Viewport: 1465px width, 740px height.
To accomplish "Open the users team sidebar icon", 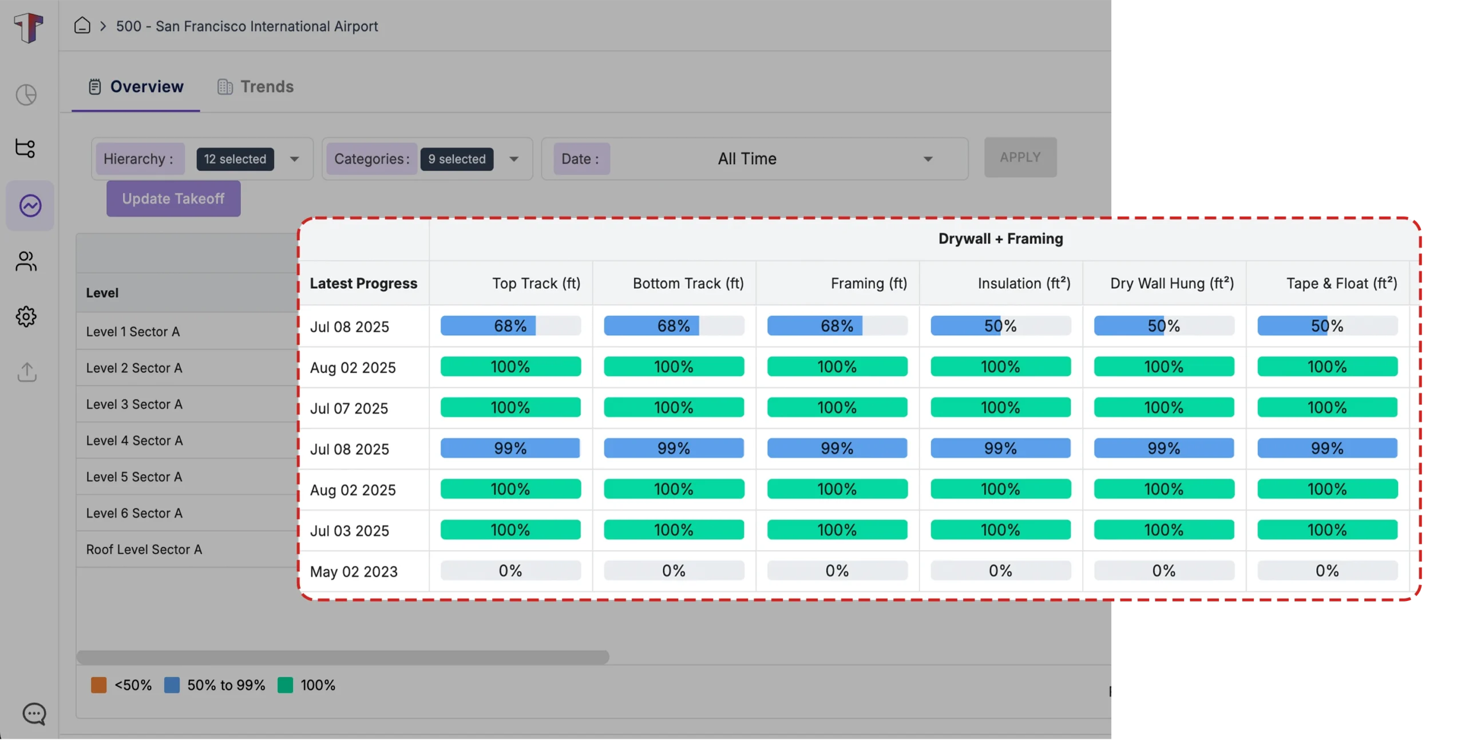I will tap(26, 261).
